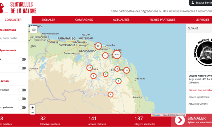212x127 pixels.
Task: Click the 37 cluster marker on the map
Action: tap(98, 46)
